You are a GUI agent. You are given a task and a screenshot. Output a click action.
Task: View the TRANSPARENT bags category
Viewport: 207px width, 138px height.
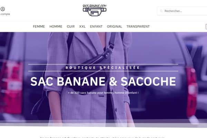[x=138, y=27]
